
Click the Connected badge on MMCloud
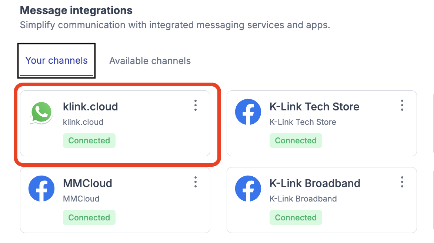[x=89, y=217]
